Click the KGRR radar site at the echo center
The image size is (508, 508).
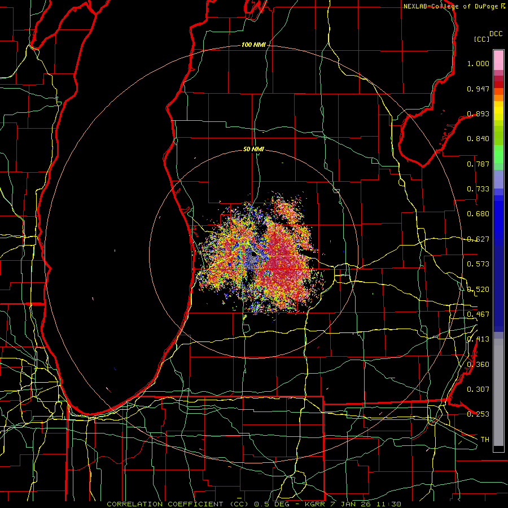point(253,254)
